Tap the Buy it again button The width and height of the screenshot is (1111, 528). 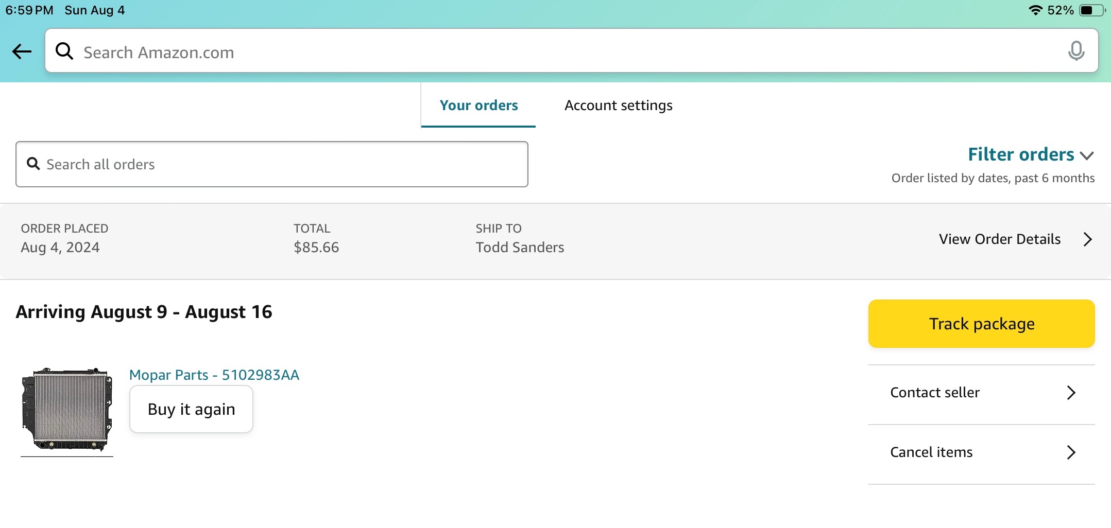coord(191,409)
